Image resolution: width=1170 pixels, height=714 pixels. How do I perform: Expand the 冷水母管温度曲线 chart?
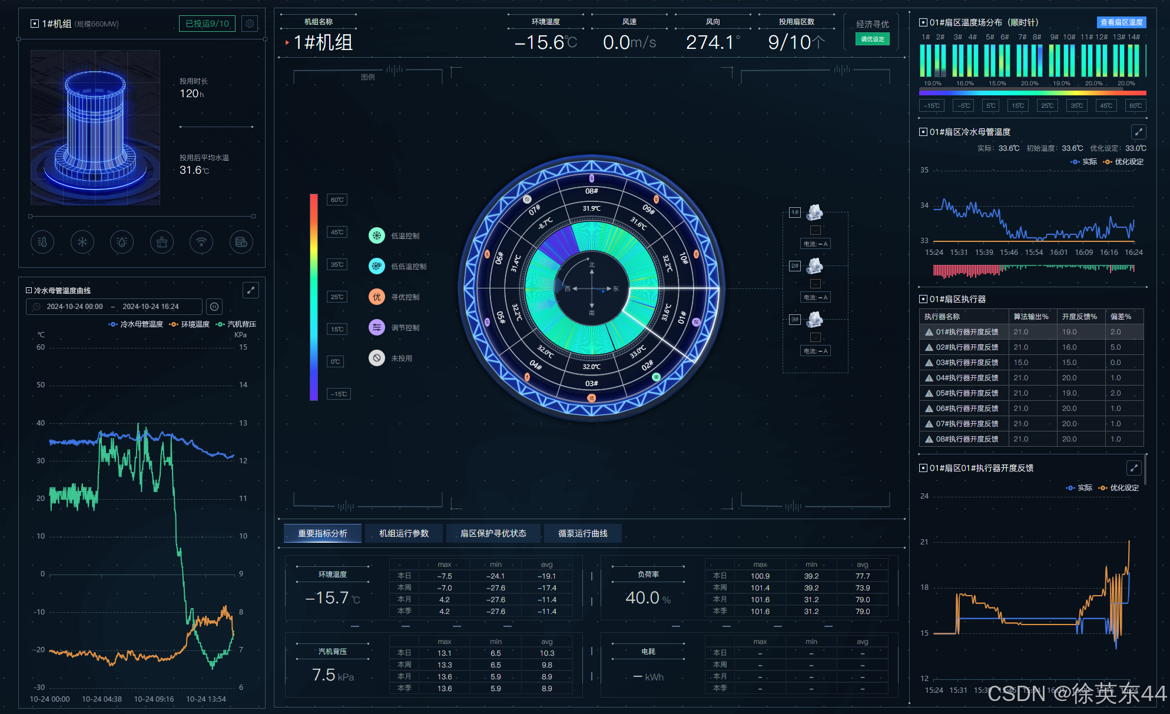pyautogui.click(x=251, y=290)
